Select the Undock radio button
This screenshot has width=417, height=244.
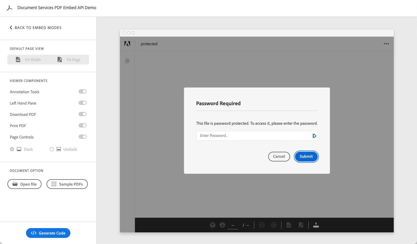pos(52,149)
